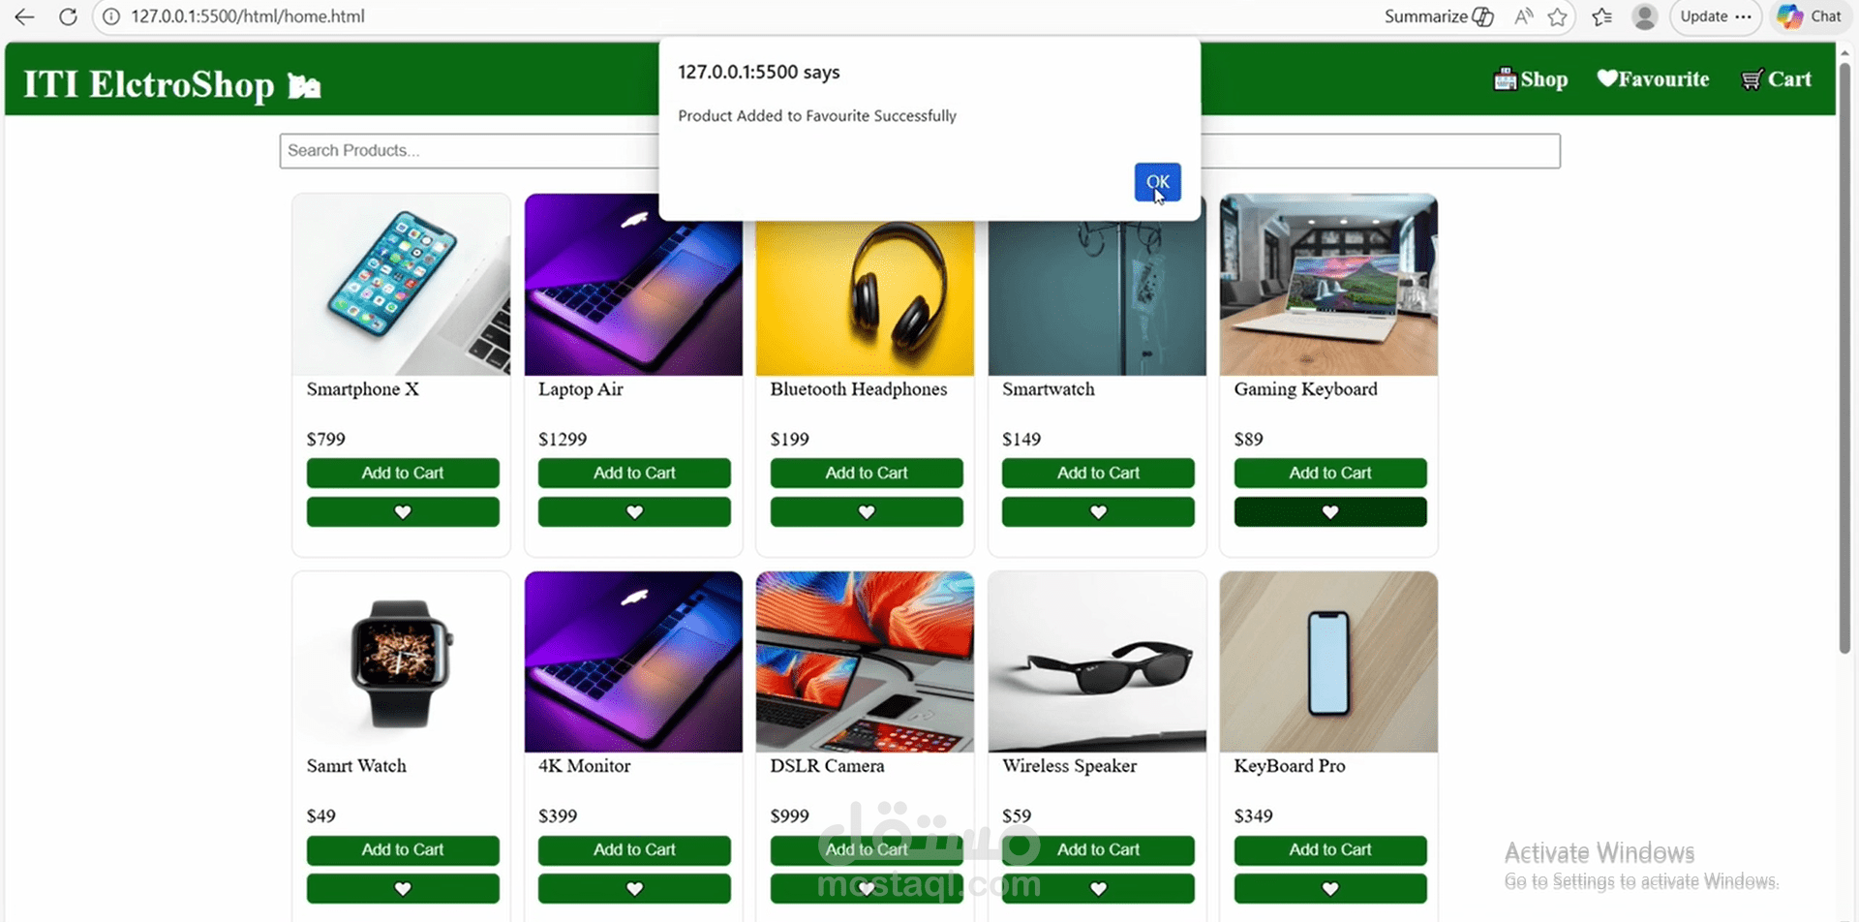This screenshot has height=922, width=1859.
Task: Add Smartwatch to favourites via heart
Action: pos(1098,511)
